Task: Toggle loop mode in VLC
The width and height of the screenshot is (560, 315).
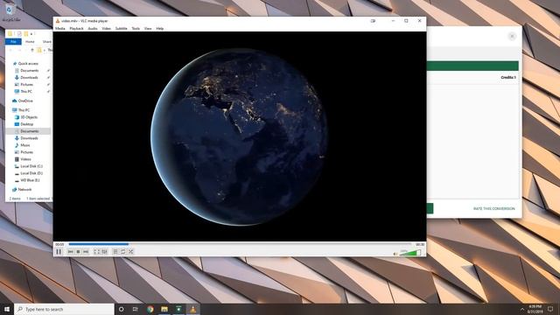Action: coord(122,252)
